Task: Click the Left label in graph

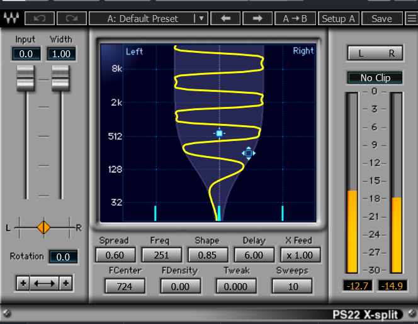Action: 134,52
